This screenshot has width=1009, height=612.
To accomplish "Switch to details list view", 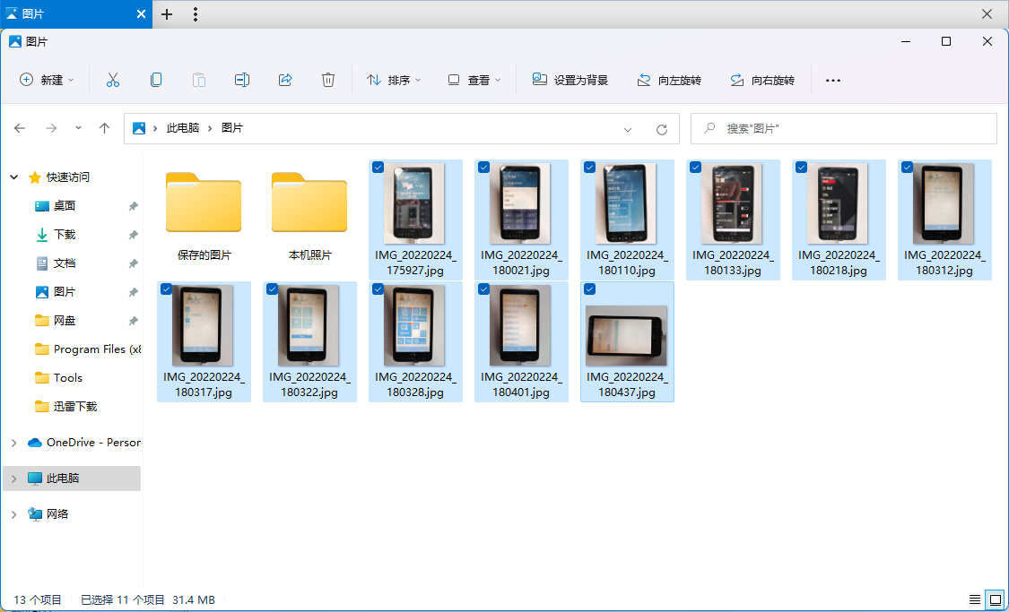I will click(x=975, y=599).
